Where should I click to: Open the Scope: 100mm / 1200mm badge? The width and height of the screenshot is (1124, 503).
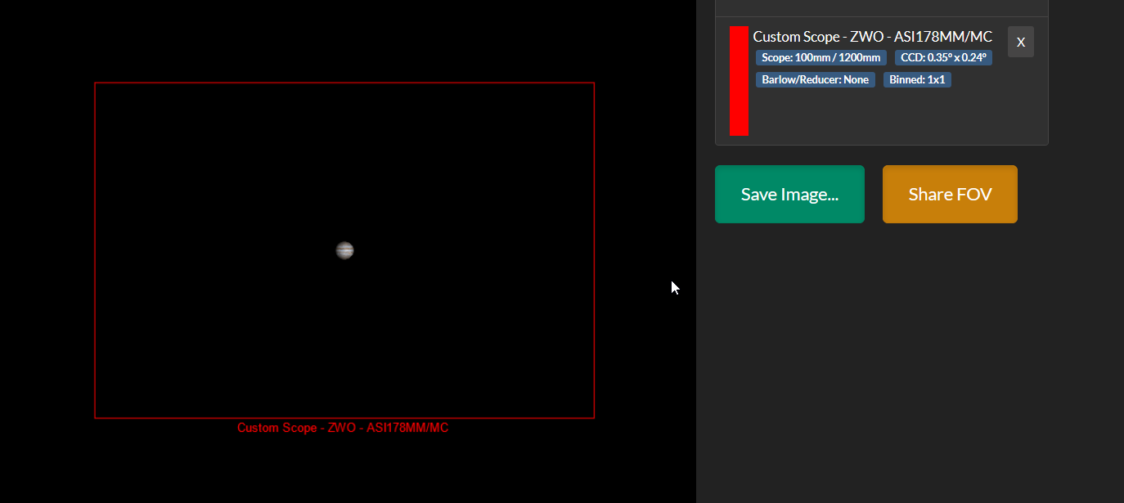coord(820,57)
